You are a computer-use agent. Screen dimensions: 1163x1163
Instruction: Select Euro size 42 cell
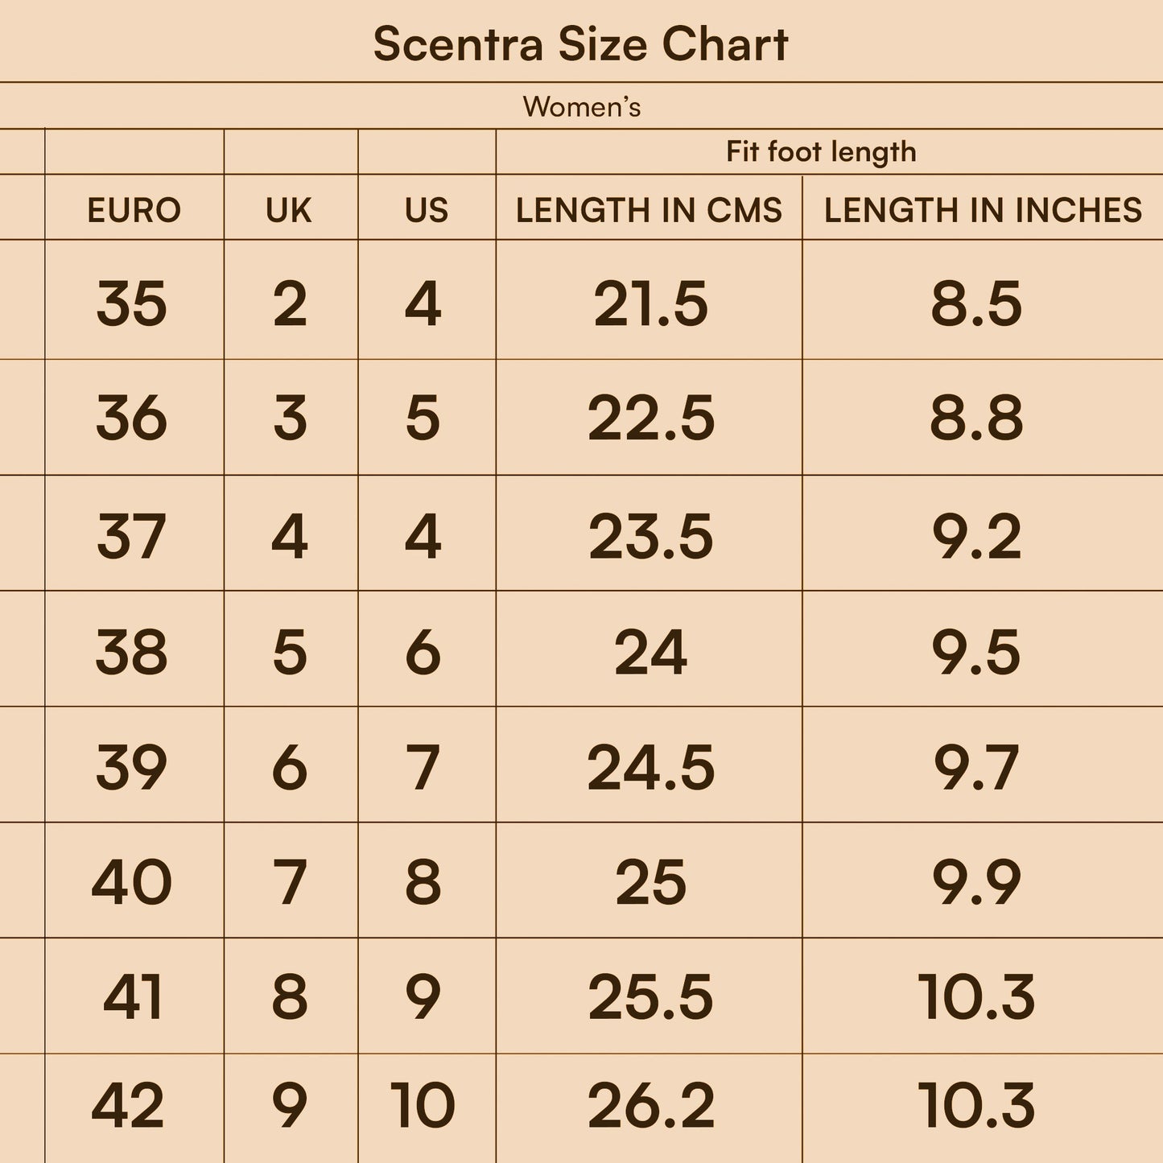pyautogui.click(x=128, y=1104)
